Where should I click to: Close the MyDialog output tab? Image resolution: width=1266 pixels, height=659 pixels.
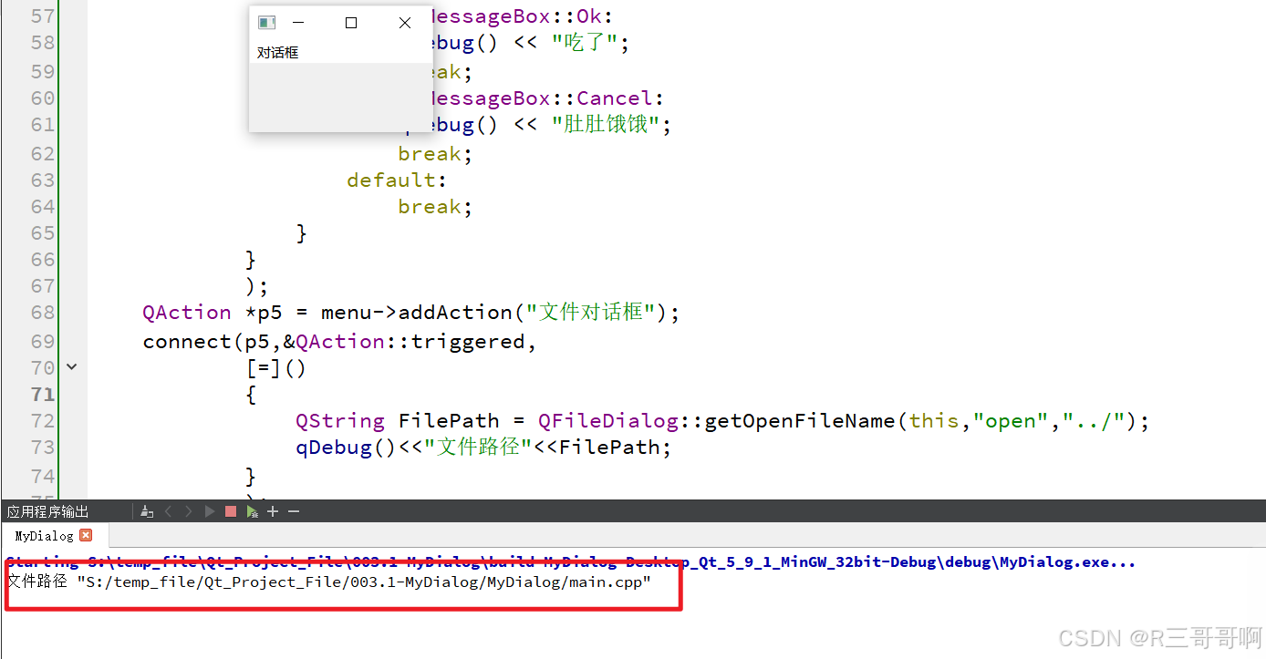click(x=86, y=535)
